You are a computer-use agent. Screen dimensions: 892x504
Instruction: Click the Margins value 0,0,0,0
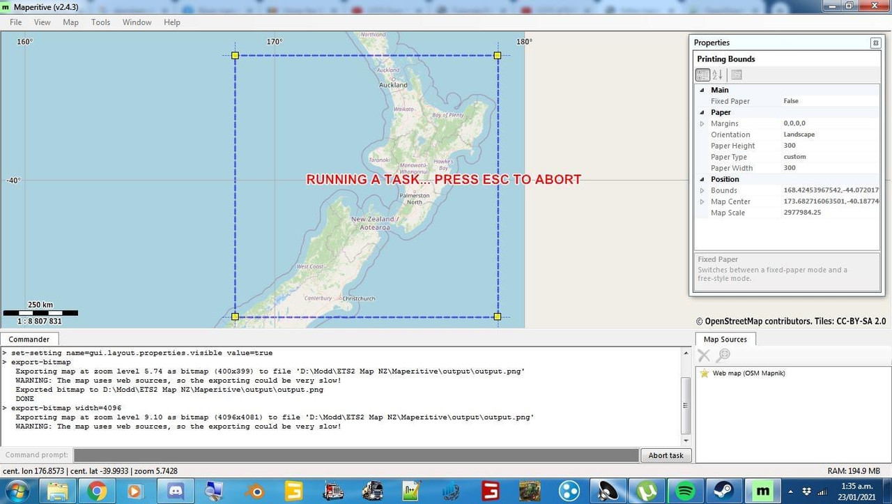(794, 123)
